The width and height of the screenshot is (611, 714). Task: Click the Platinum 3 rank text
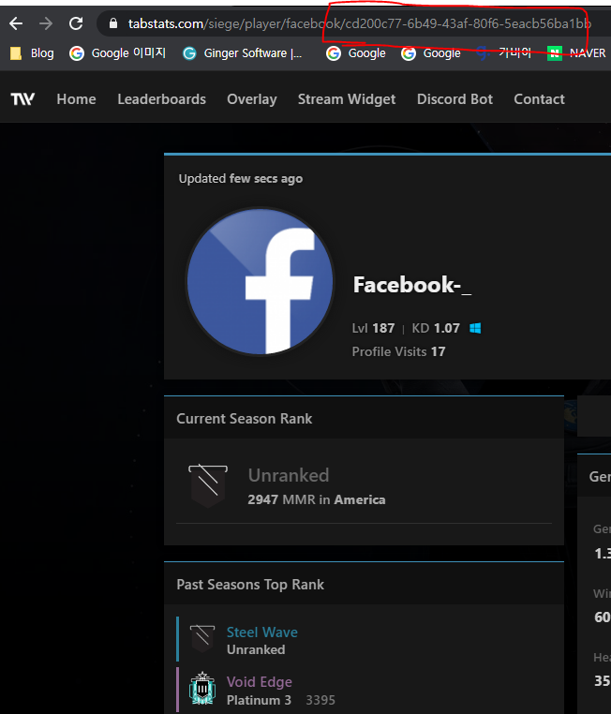coord(259,700)
